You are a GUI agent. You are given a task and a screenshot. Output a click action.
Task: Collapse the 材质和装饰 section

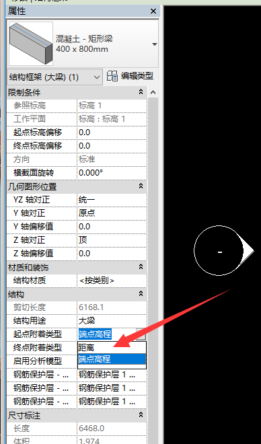point(141,267)
